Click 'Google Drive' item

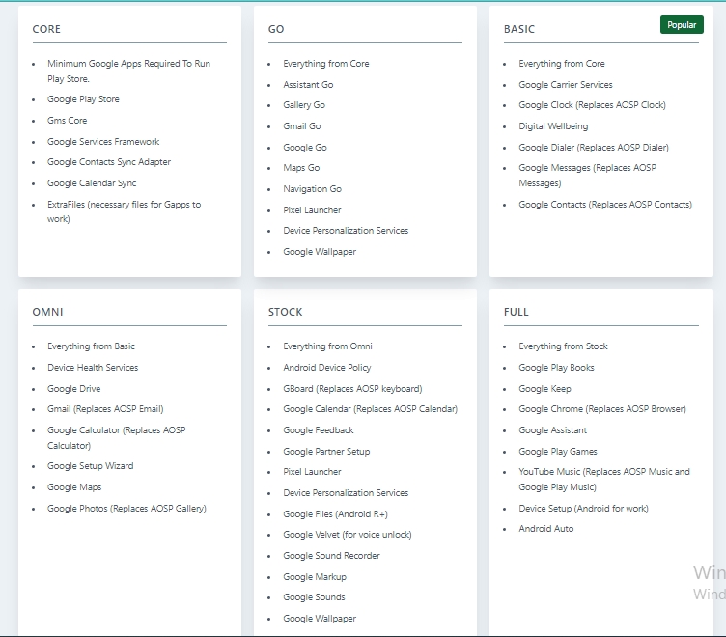[x=73, y=389]
